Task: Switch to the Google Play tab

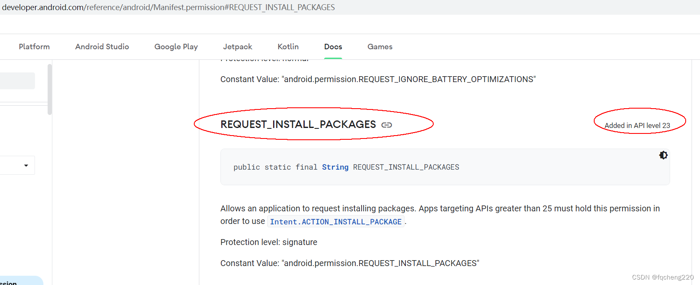Action: [x=176, y=47]
